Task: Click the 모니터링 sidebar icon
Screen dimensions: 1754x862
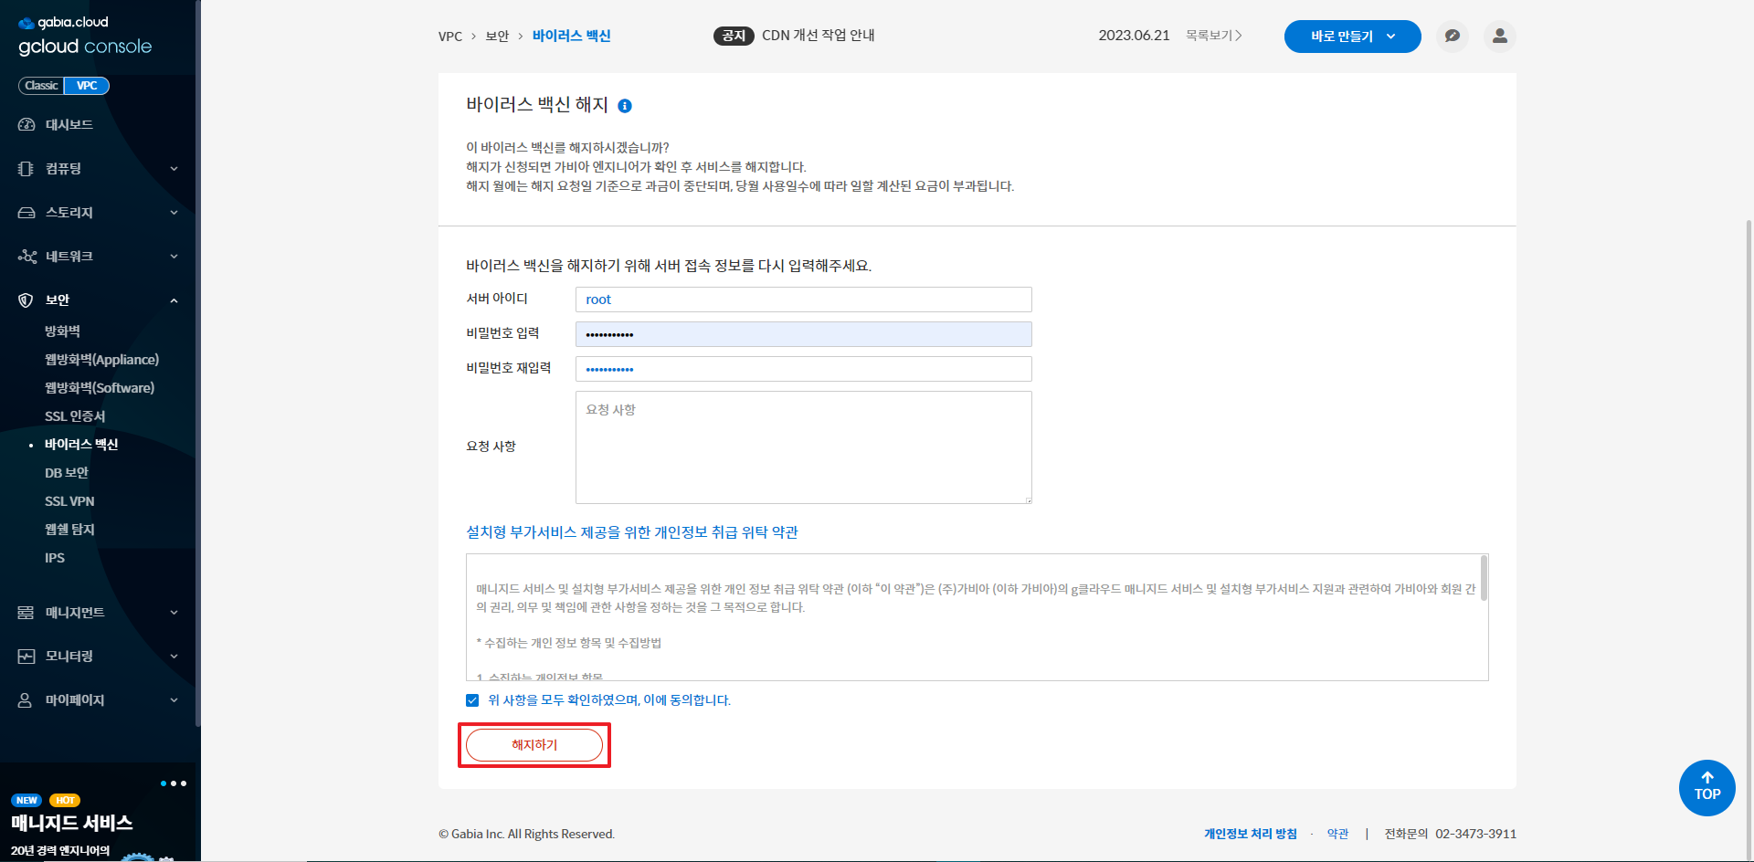Action: pos(26,657)
